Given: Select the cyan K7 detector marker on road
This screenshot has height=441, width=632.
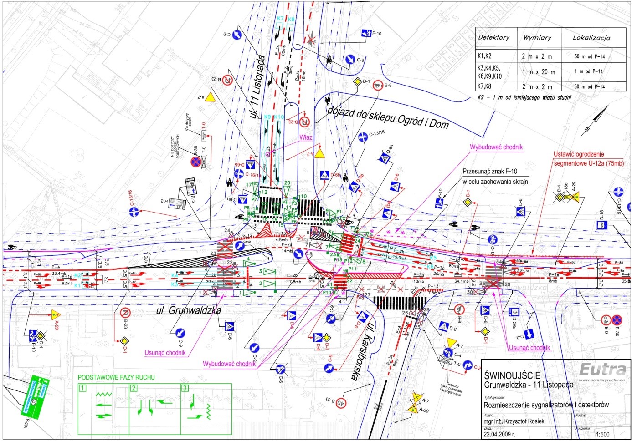Looking at the screenshot, I should [x=280, y=19].
